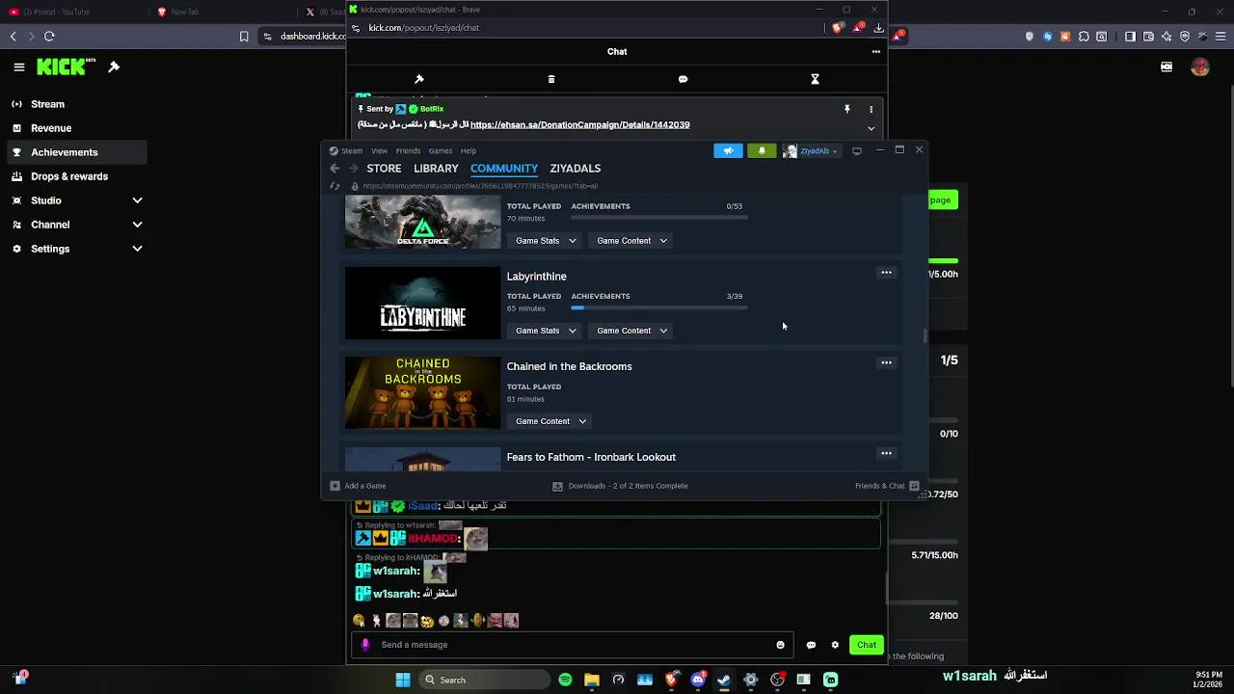The image size is (1234, 694).
Task: Click the Delta Force achievements progress bar
Action: tap(658, 217)
